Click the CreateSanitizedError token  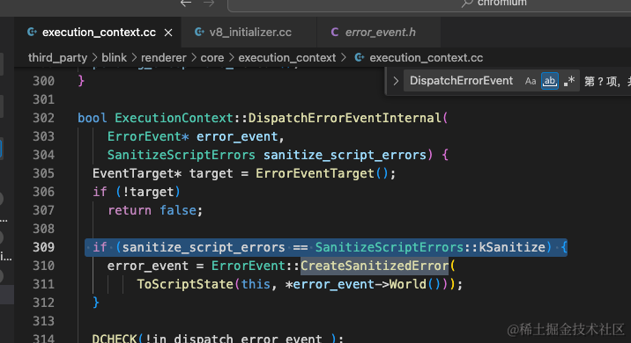pos(375,266)
